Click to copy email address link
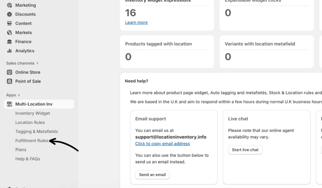This screenshot has width=322, height=188. pyautogui.click(x=162, y=144)
